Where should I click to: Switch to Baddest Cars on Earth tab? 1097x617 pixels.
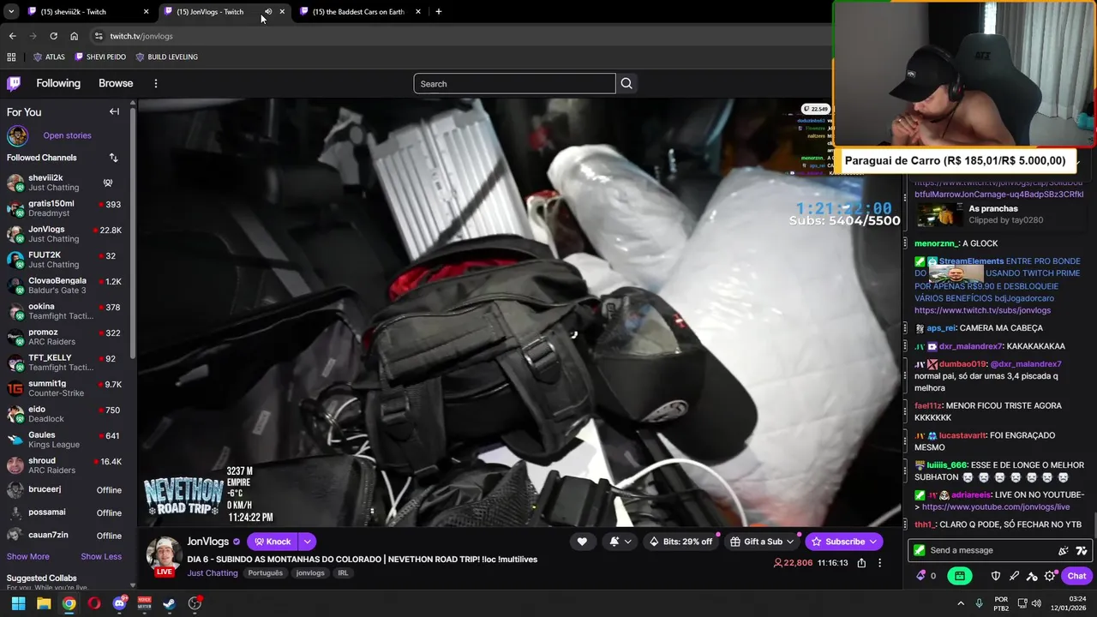(x=360, y=12)
